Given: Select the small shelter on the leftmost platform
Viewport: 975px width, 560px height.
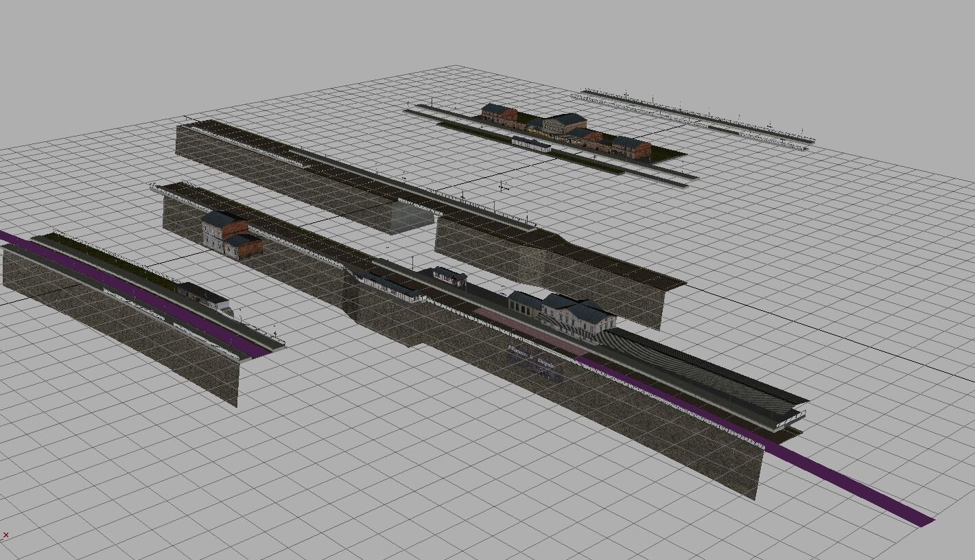Looking at the screenshot, I should (203, 295).
